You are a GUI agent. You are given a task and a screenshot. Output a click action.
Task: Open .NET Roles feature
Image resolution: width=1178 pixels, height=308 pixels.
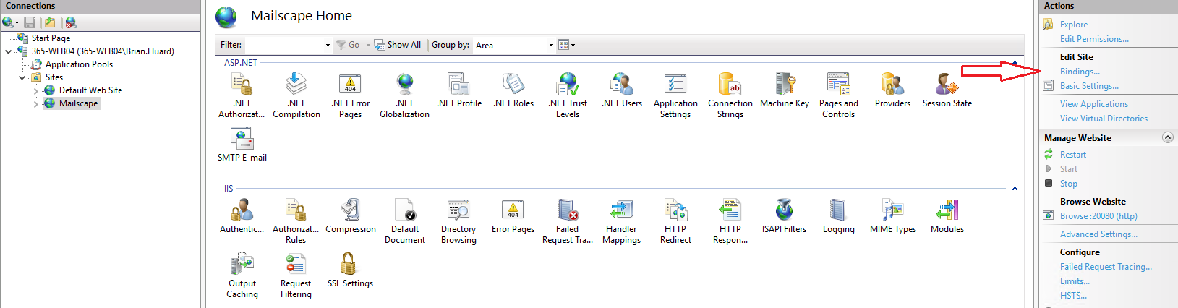click(x=513, y=90)
